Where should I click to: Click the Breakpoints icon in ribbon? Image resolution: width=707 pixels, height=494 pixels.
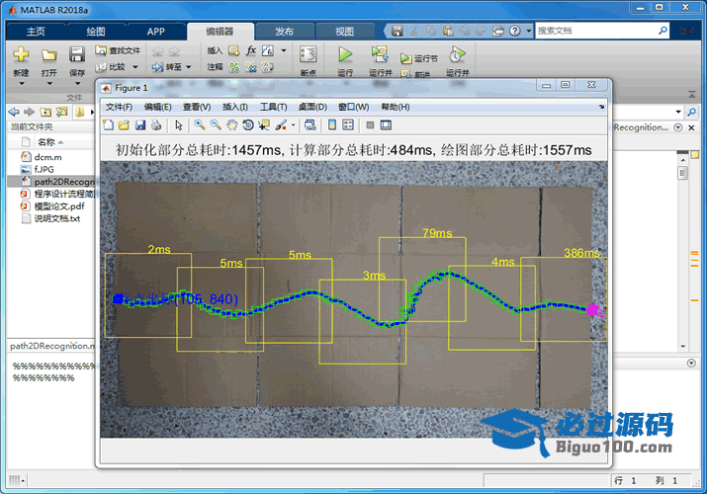tap(309, 55)
